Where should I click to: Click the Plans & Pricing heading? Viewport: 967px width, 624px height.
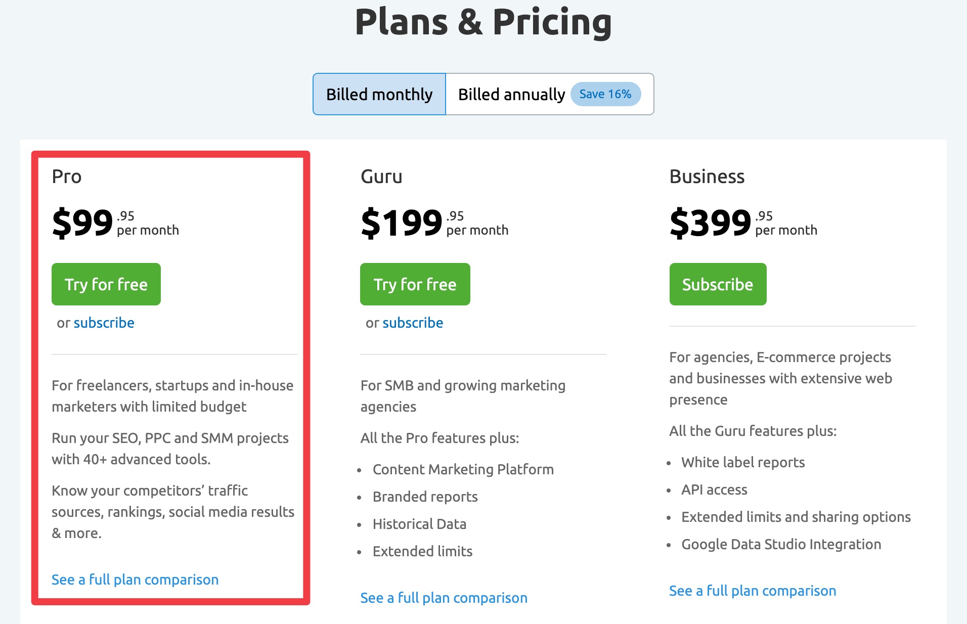pos(484,22)
